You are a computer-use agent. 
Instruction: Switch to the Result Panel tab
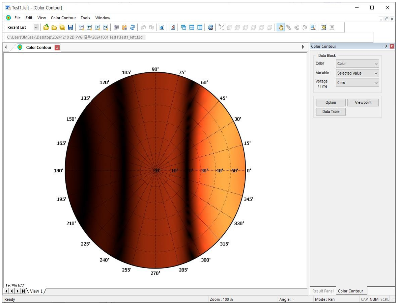(x=323, y=291)
